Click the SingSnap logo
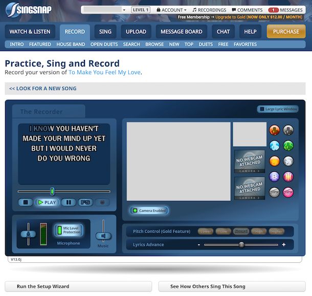The image size is (312, 296). [29, 10]
